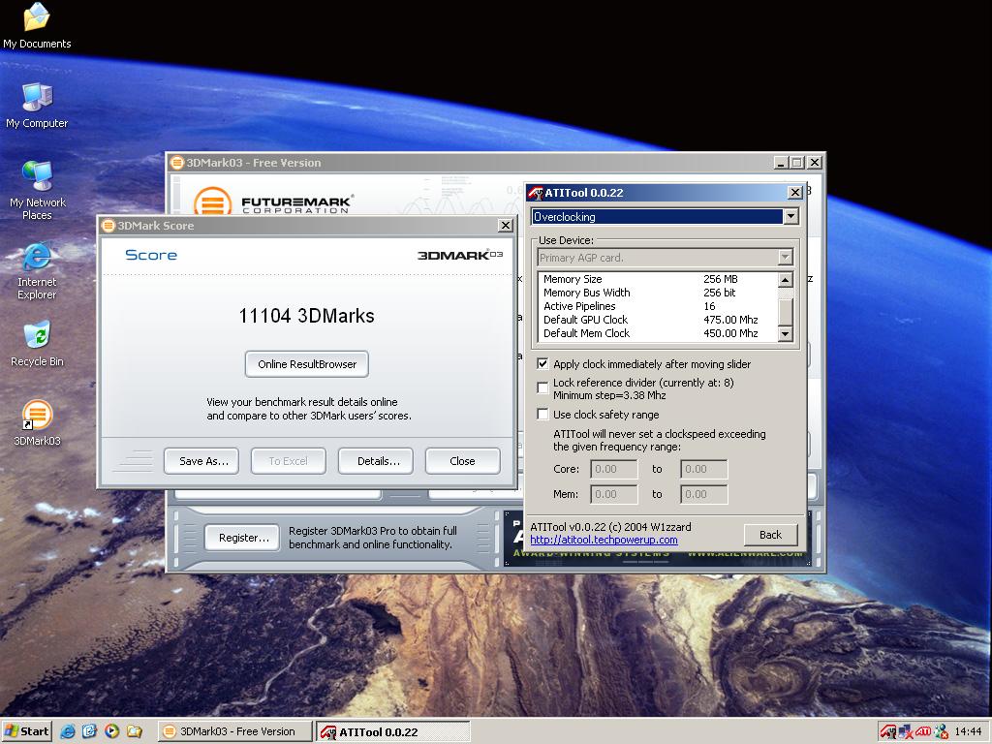The height and width of the screenshot is (744, 992).
Task: Click Windows Messenger icon in system tray
Action: point(941,731)
